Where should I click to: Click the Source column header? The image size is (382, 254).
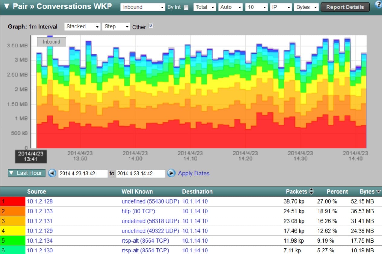(37, 191)
